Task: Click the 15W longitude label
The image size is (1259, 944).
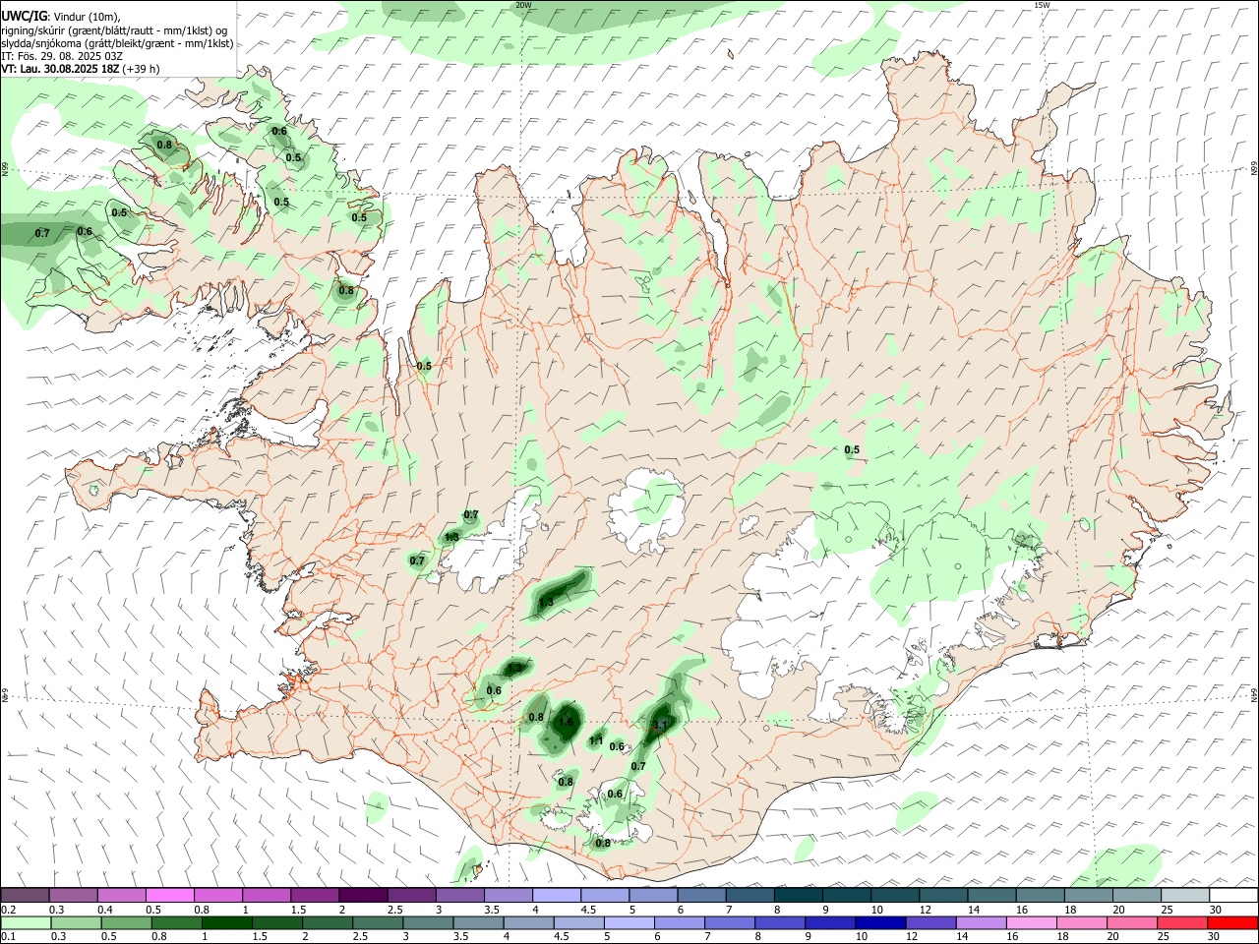Action: coord(1041,5)
